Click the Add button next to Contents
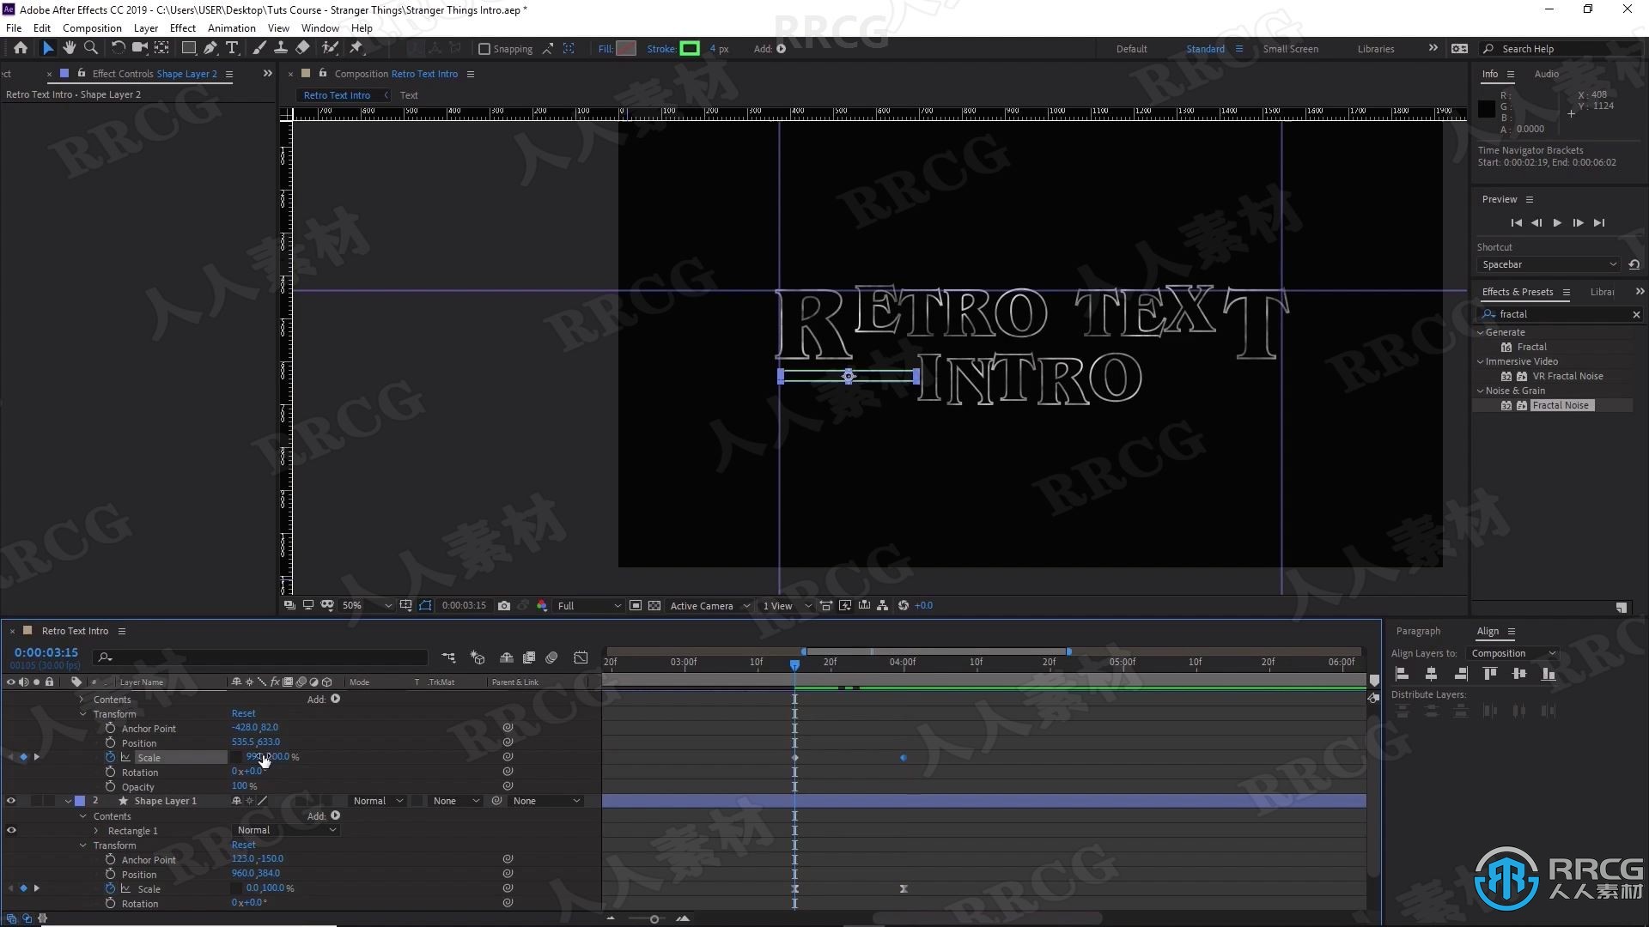This screenshot has height=927, width=1649. tap(335, 699)
